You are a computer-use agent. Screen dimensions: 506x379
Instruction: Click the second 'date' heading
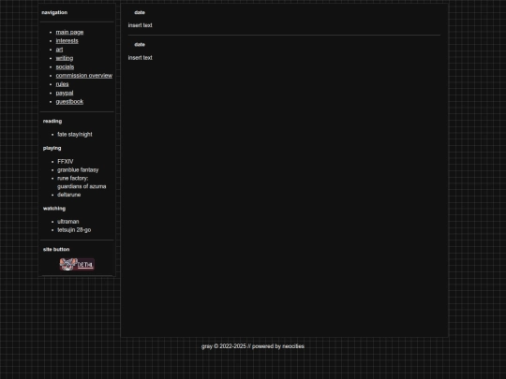pyautogui.click(x=140, y=45)
